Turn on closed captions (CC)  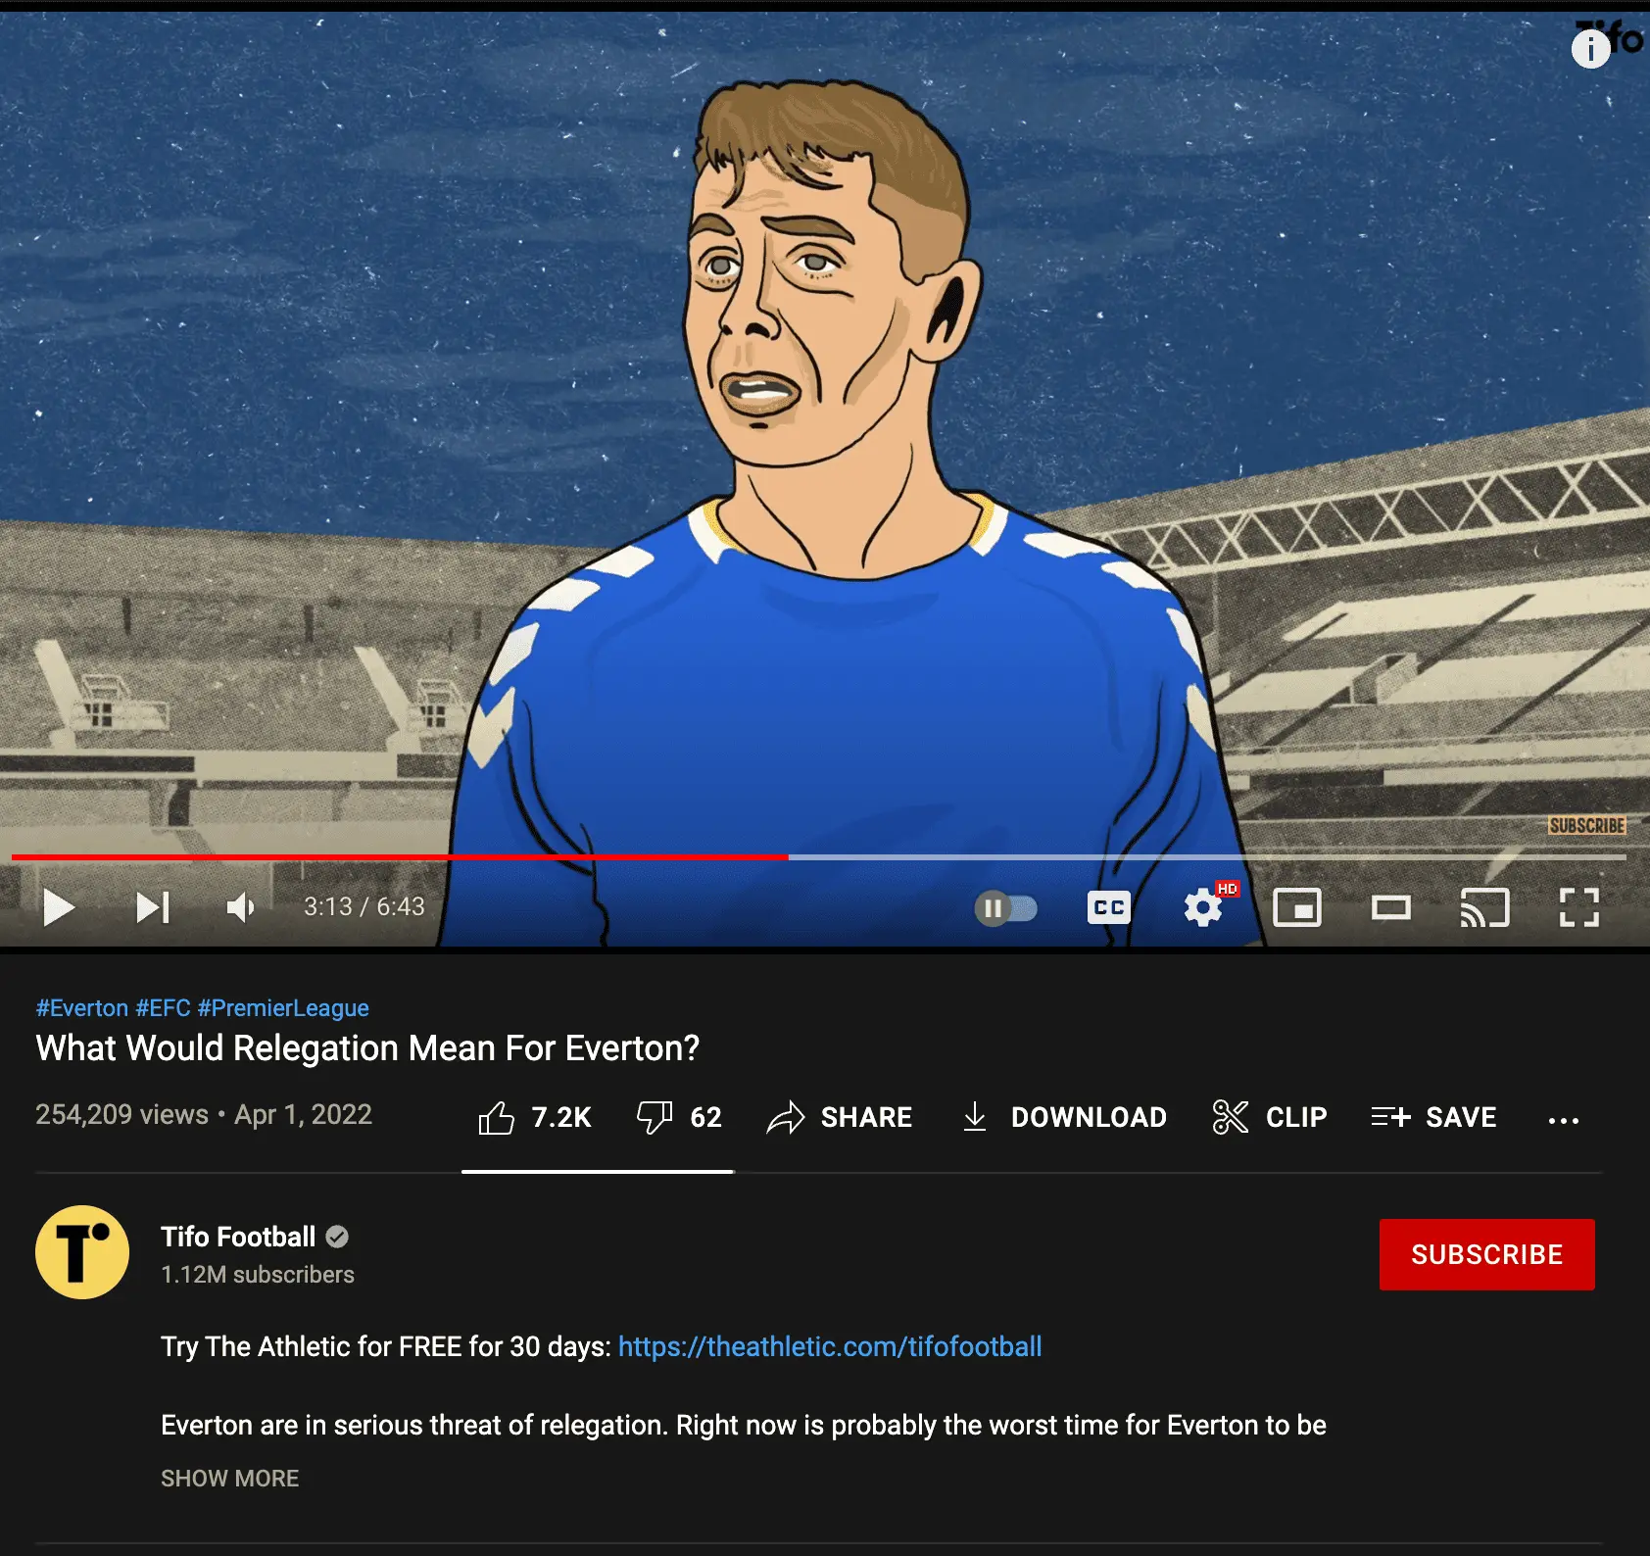[x=1108, y=908]
